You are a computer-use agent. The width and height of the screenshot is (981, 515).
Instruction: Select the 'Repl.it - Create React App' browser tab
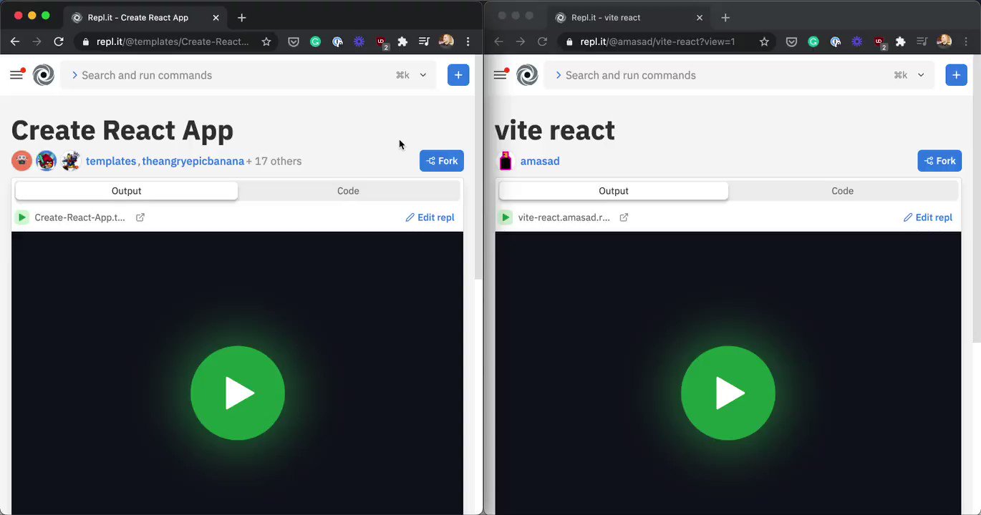coord(143,17)
